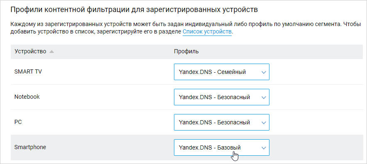Viewport: 367px width, 164px height.
Task: Click the chevron in Notebook profile dropdown
Action: pyautogui.click(x=264, y=97)
